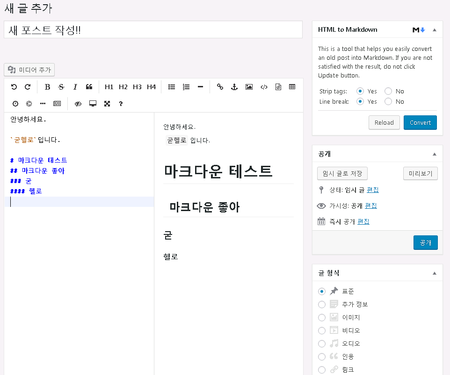Insert date/time with clock icon
This screenshot has height=375, width=450.
coord(15,104)
